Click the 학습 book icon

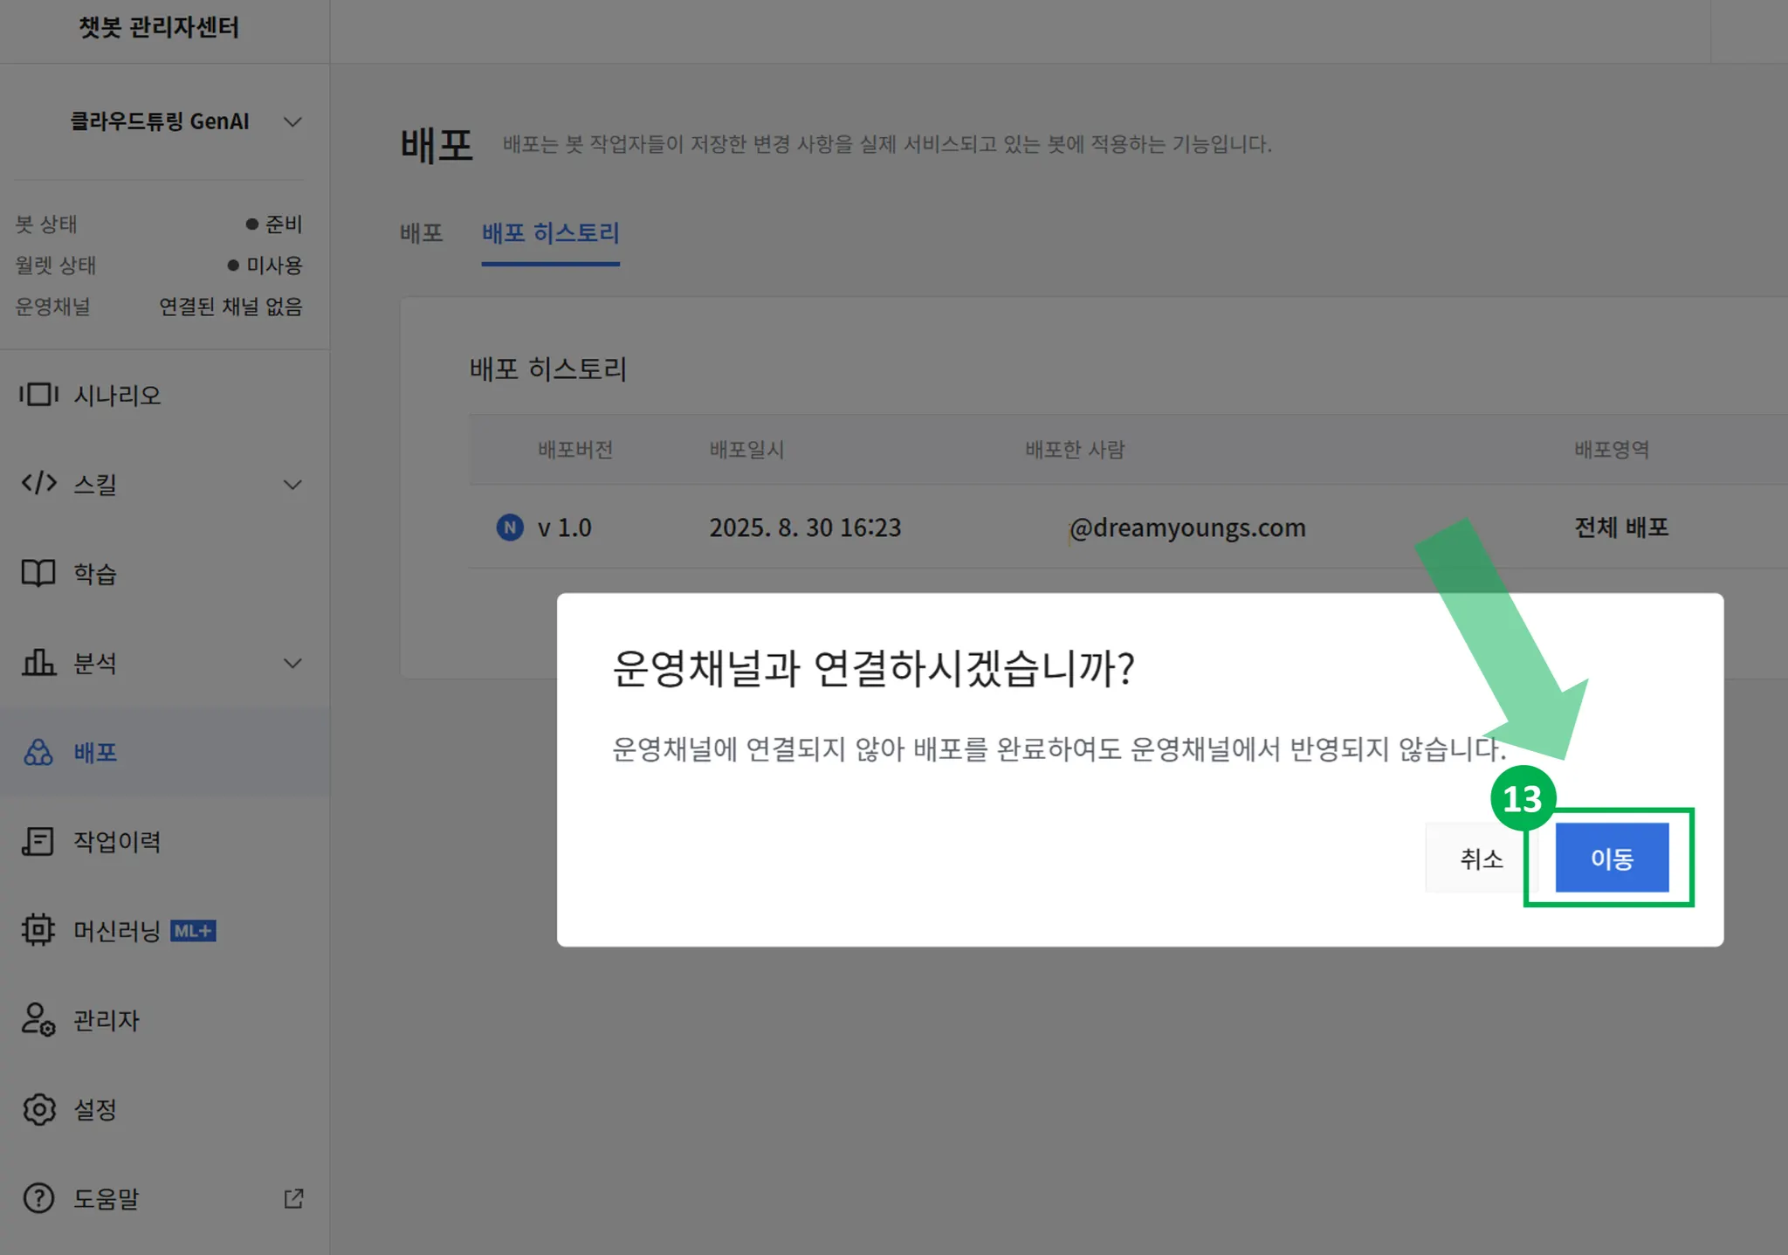(38, 574)
